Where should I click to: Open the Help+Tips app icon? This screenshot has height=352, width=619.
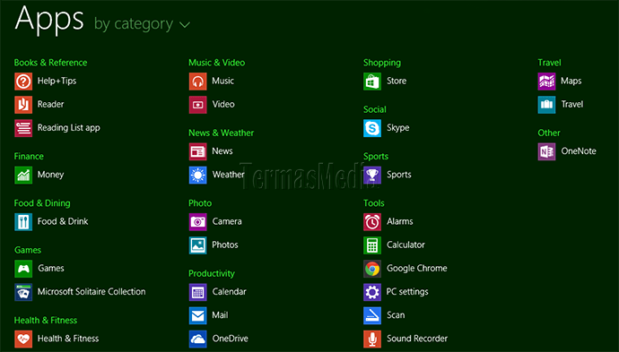click(x=23, y=82)
